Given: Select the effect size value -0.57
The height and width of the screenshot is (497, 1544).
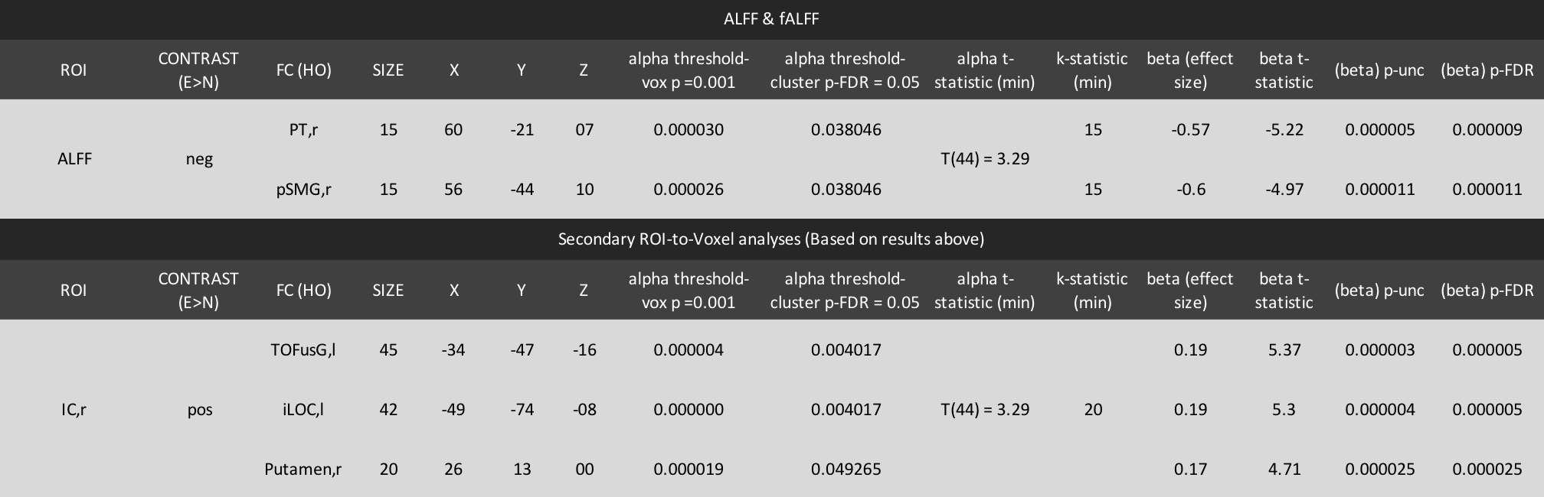Looking at the screenshot, I should tap(1190, 129).
